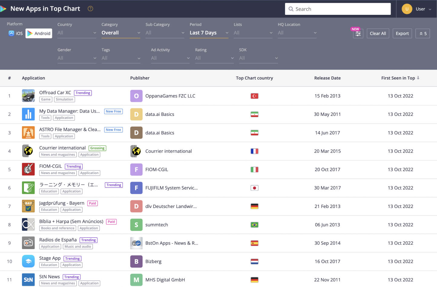Click the Brazil flag in summtech row
The height and width of the screenshot is (287, 437).
point(255,225)
